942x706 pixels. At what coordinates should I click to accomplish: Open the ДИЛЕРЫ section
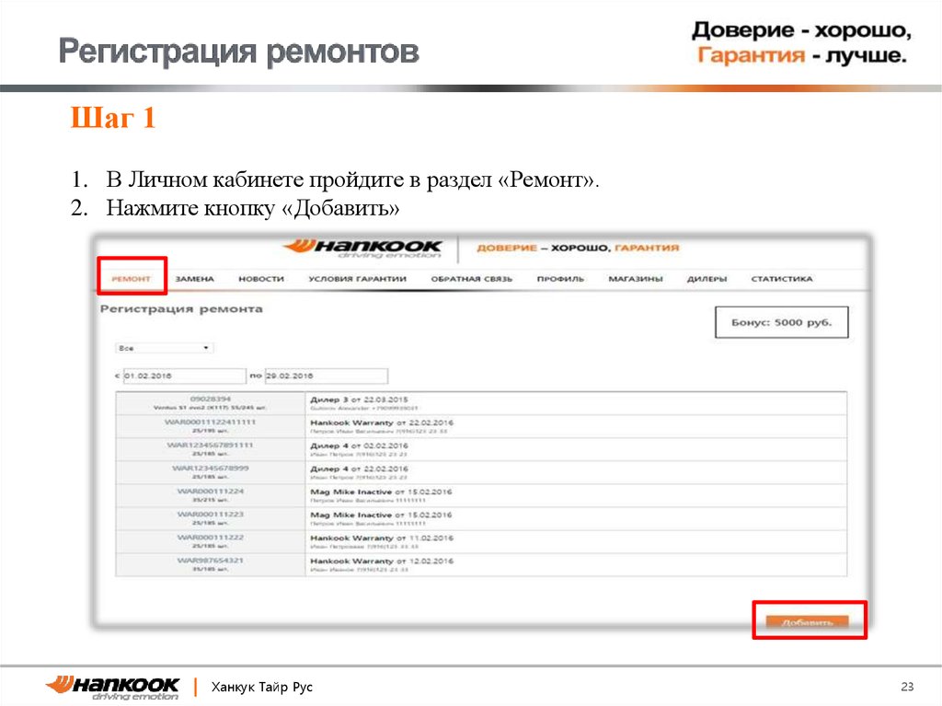tap(706, 277)
